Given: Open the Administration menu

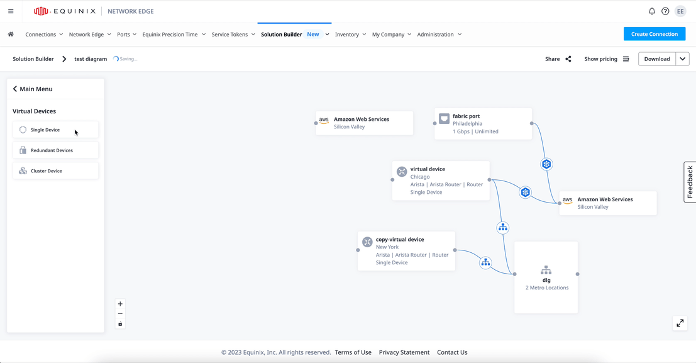Looking at the screenshot, I should pos(439,35).
